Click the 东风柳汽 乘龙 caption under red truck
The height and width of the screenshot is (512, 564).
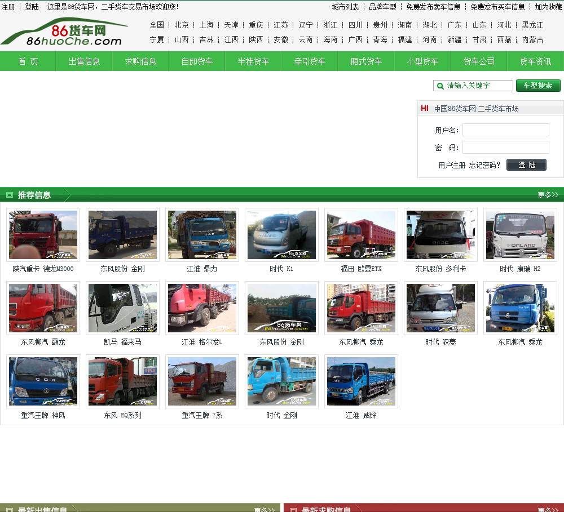[x=361, y=342]
